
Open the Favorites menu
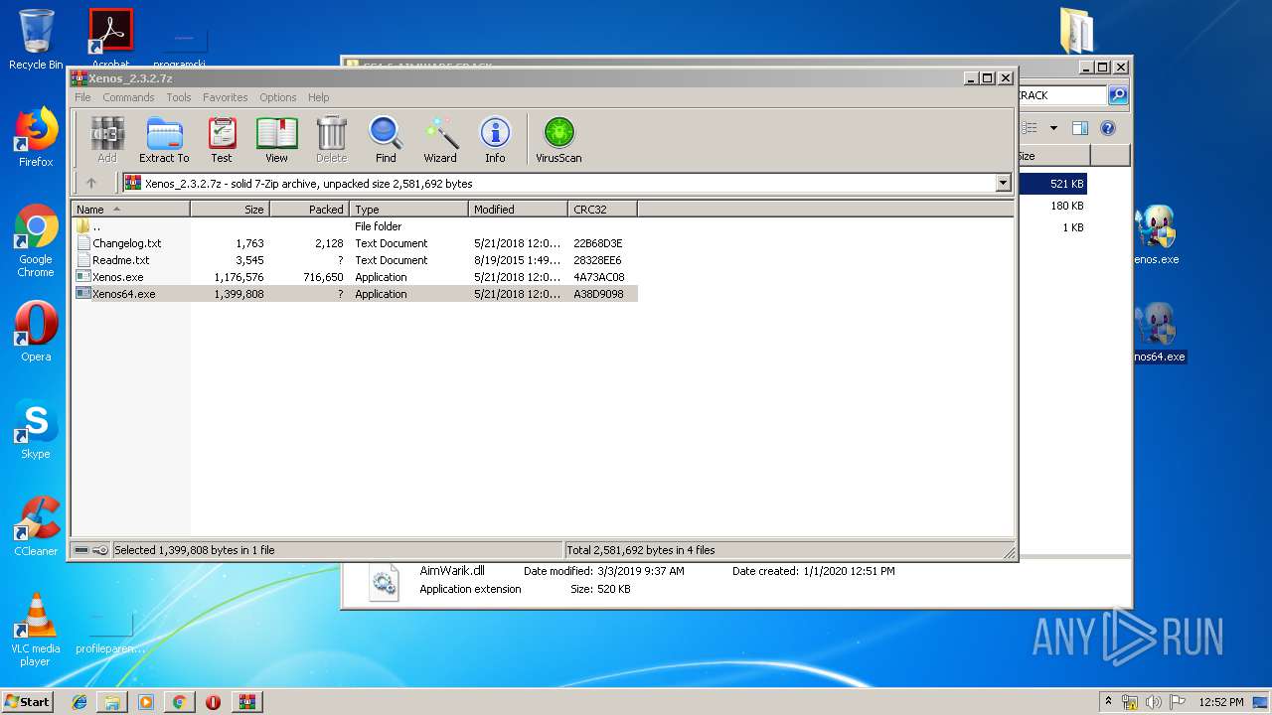(x=226, y=97)
